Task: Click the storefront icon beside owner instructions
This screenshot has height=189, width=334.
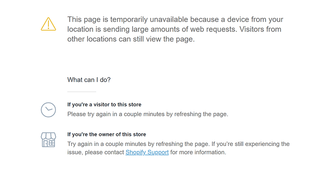Action: click(x=48, y=140)
